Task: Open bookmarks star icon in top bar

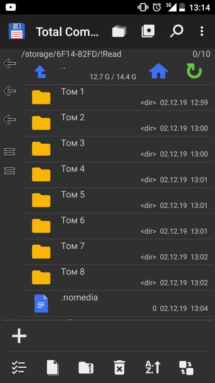Action: click(148, 31)
